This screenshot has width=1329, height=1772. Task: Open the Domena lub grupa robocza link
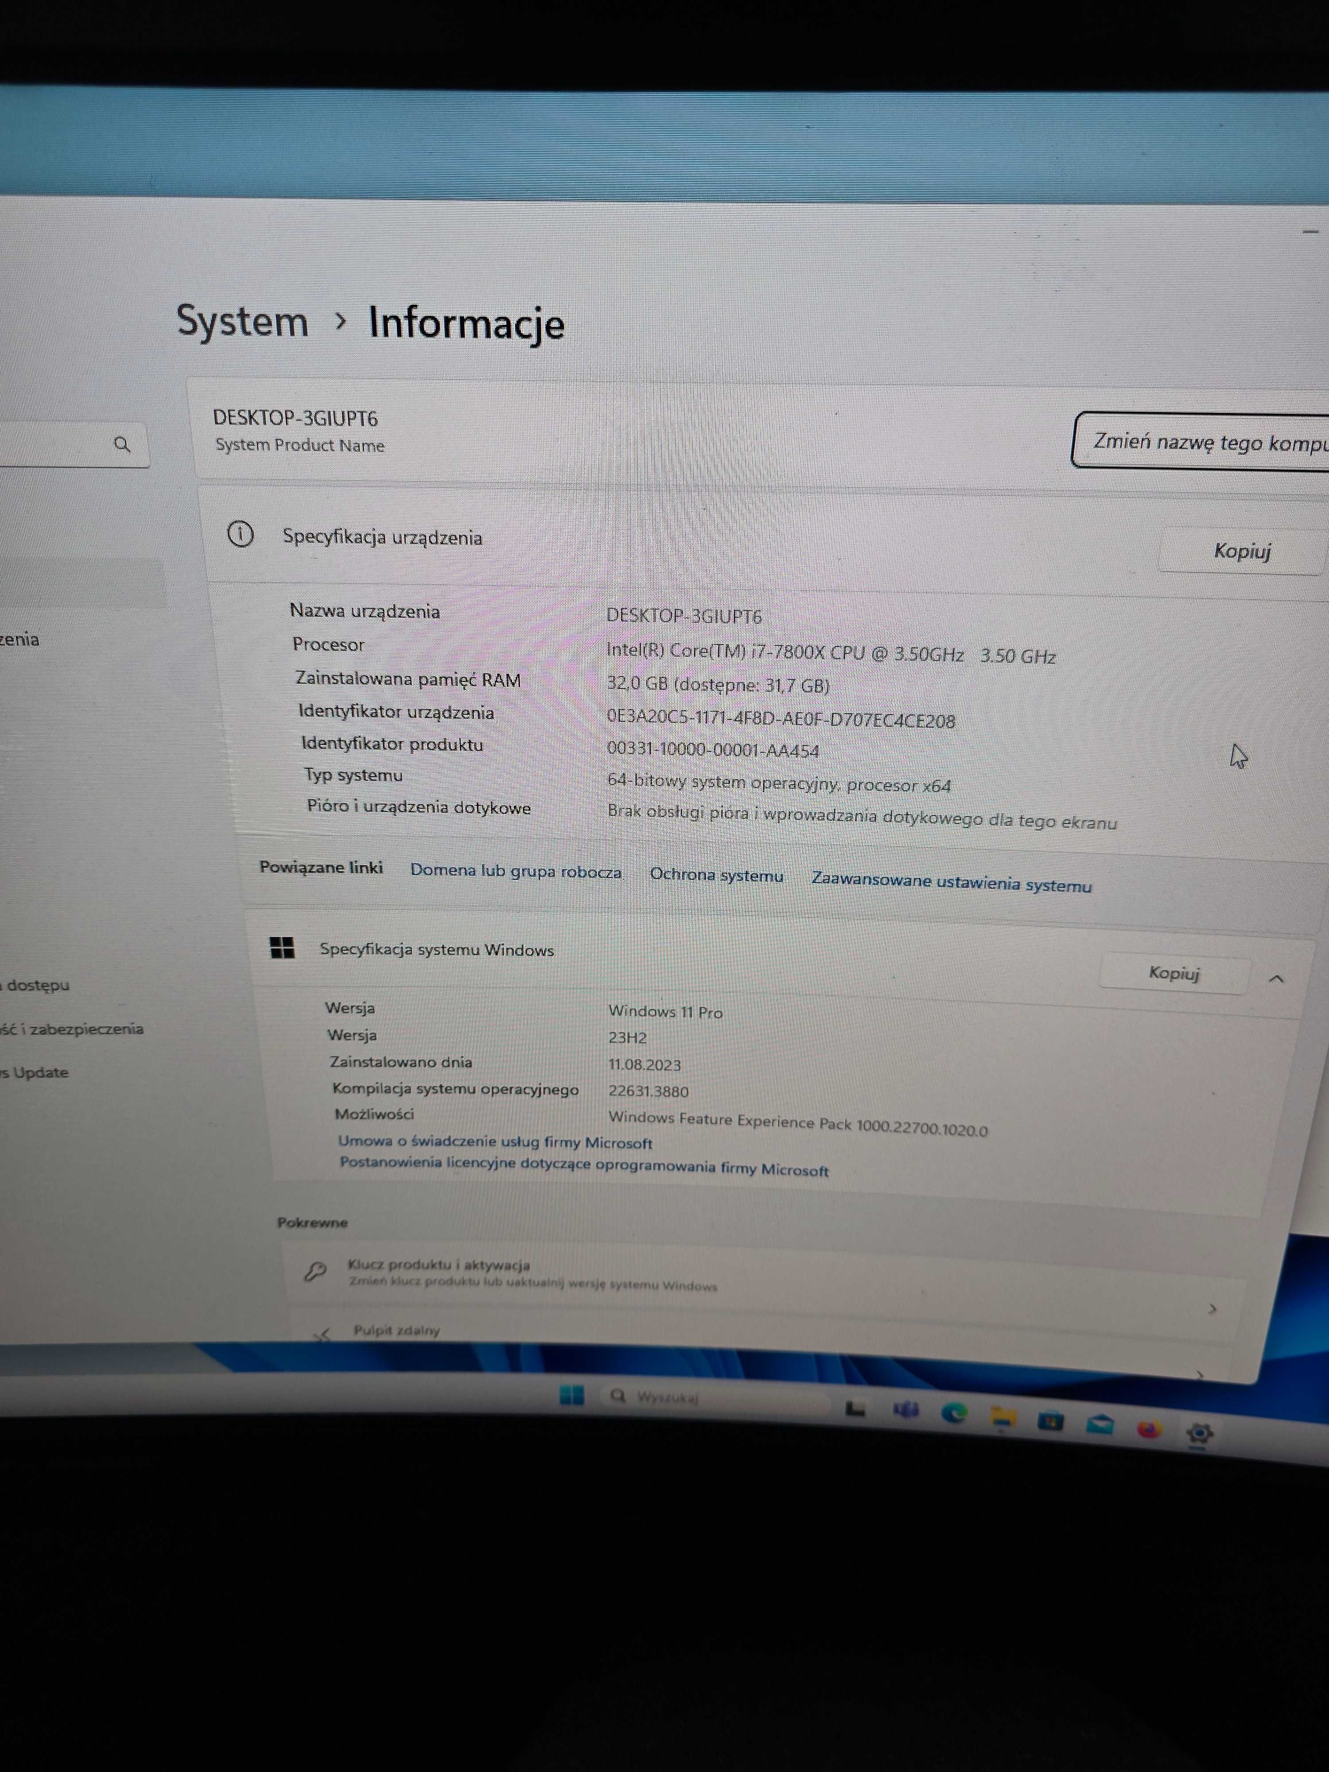516,871
